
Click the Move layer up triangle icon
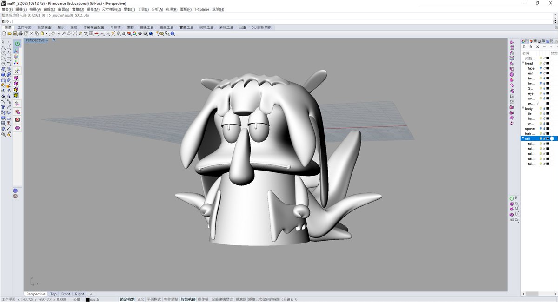pyautogui.click(x=545, y=46)
